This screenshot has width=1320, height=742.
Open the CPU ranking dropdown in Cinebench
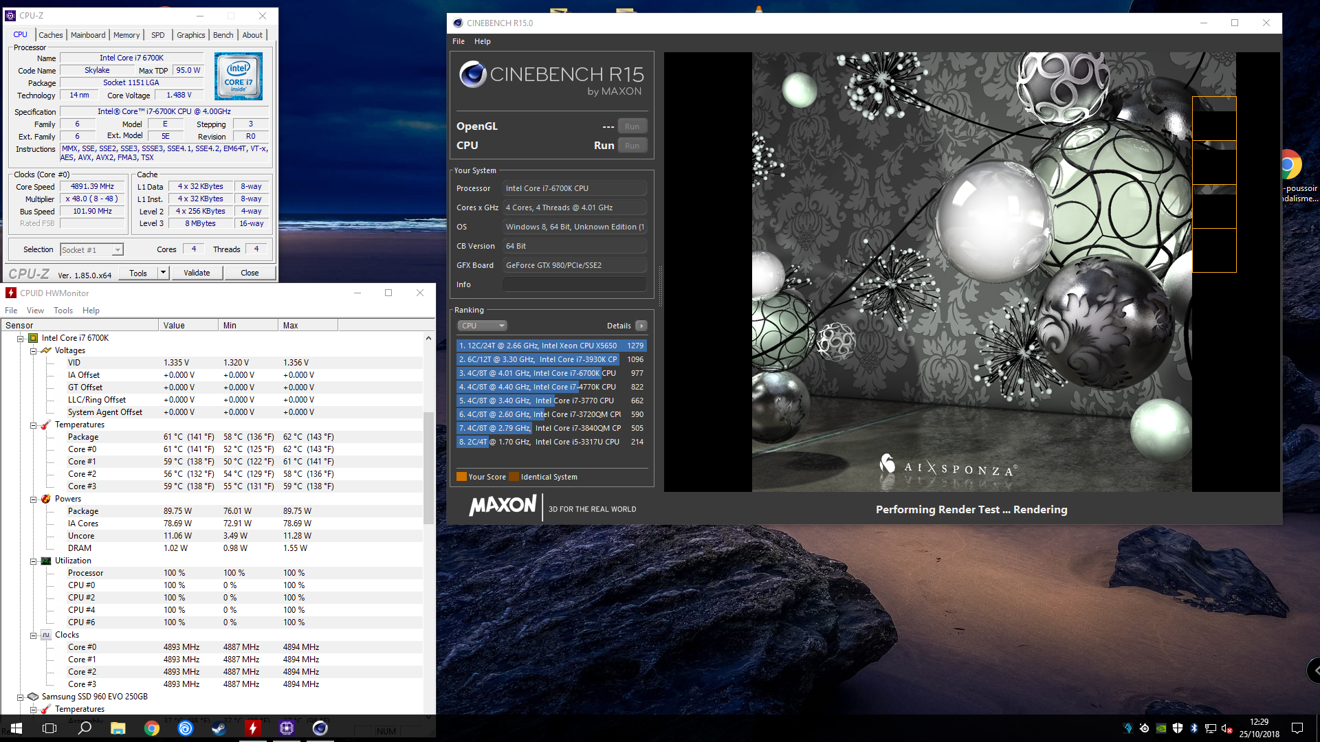tap(483, 326)
